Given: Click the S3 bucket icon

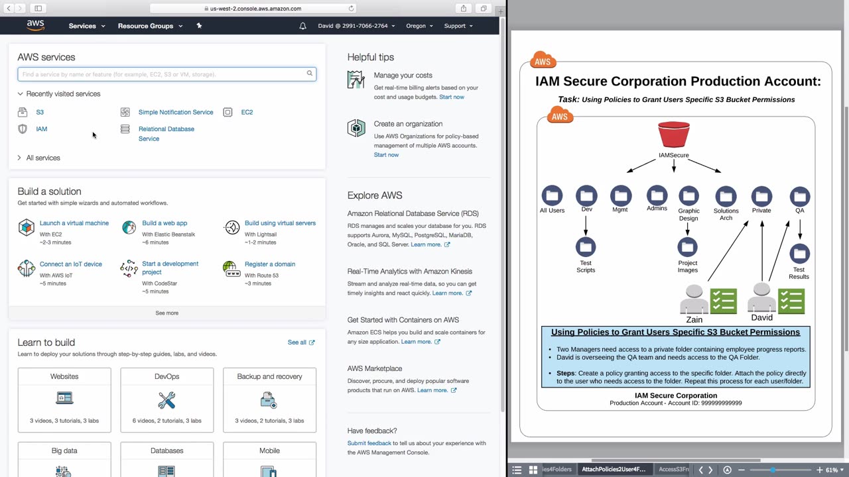Looking at the screenshot, I should click(23, 112).
